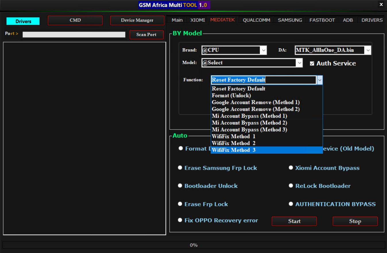Select the ReLock Bootloader option
387x253 pixels.
pos(291,186)
